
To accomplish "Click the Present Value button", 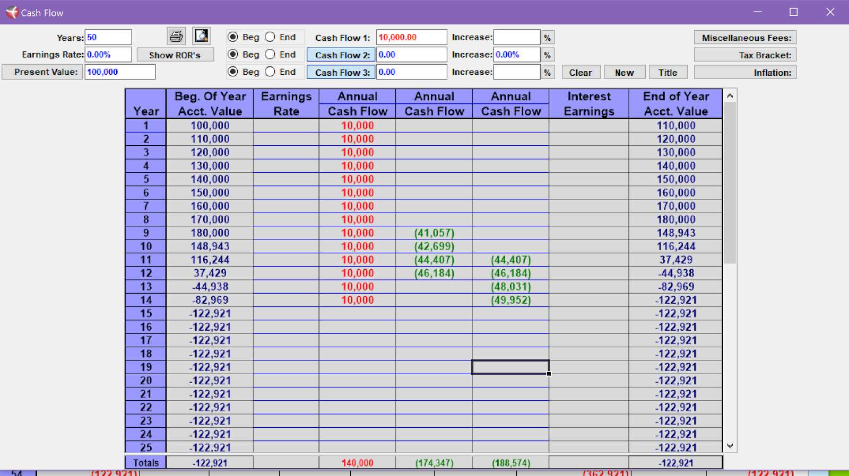I will tap(42, 72).
